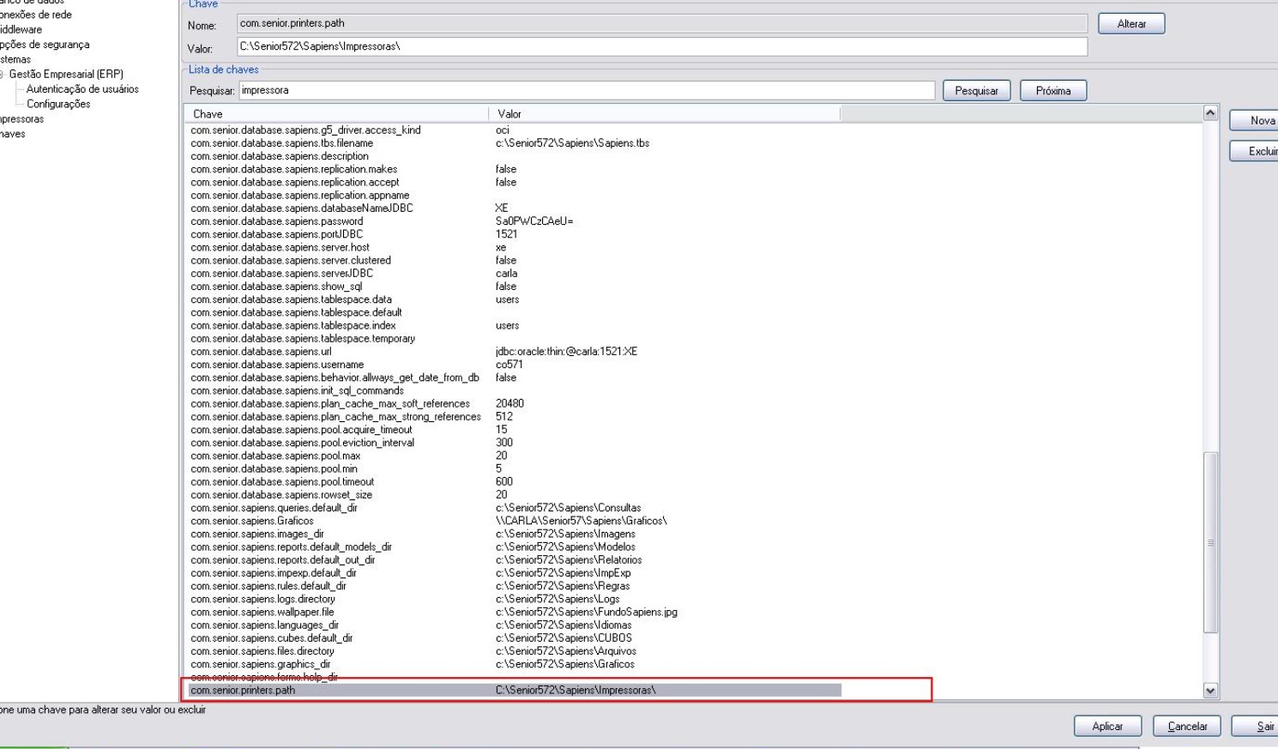Viewport: 1278px width, 749px height.
Task: Select the com.senior.printers.path row
Action: coord(243,691)
